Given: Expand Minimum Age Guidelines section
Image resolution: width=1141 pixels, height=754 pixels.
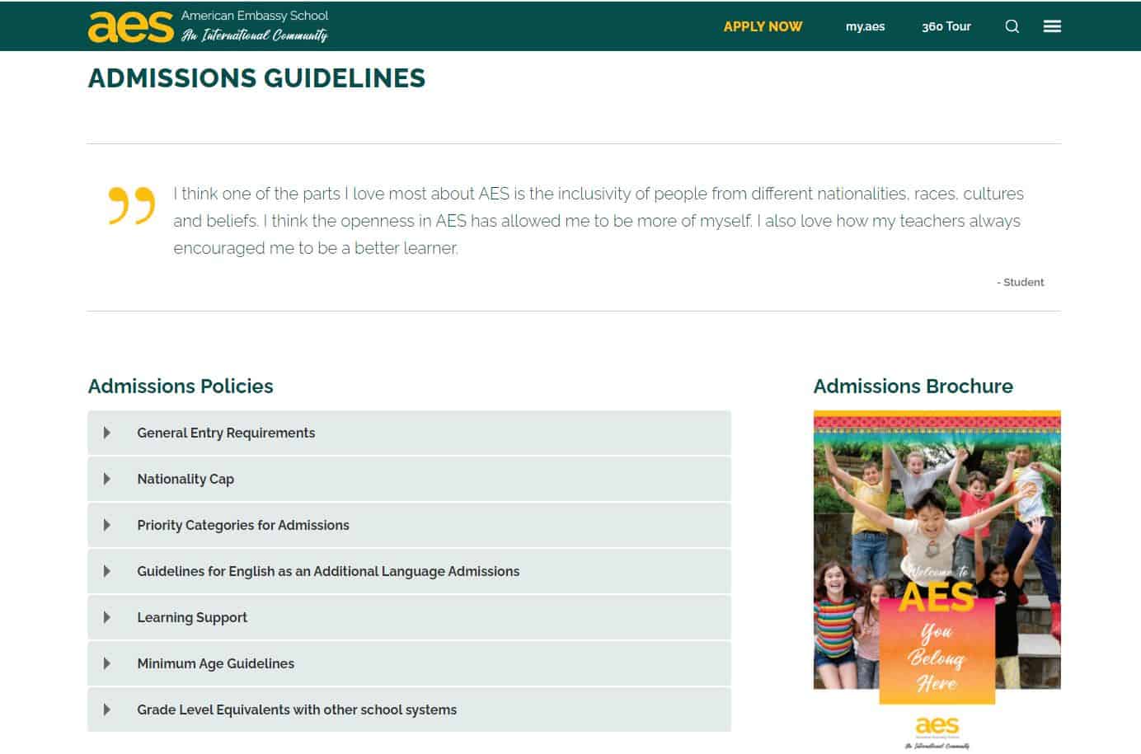Looking at the screenshot, I should [215, 663].
